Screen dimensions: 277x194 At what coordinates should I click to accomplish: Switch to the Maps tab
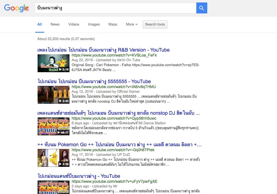(113, 24)
